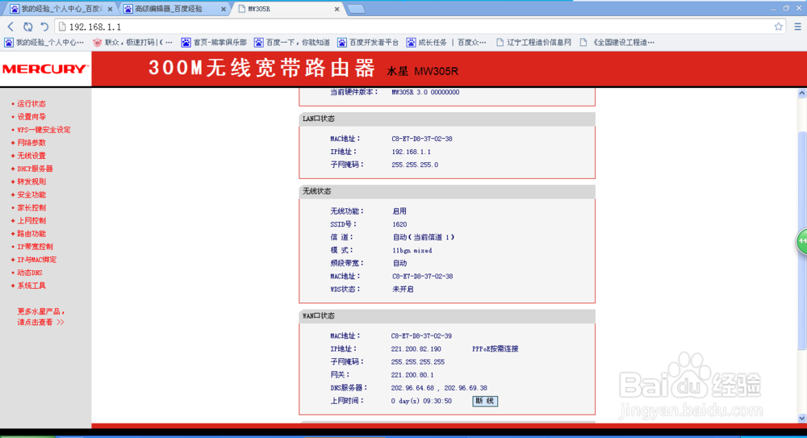Click 更多水星产品 请点击查看 link
Viewport: 807px width, 438px height.
click(x=41, y=316)
